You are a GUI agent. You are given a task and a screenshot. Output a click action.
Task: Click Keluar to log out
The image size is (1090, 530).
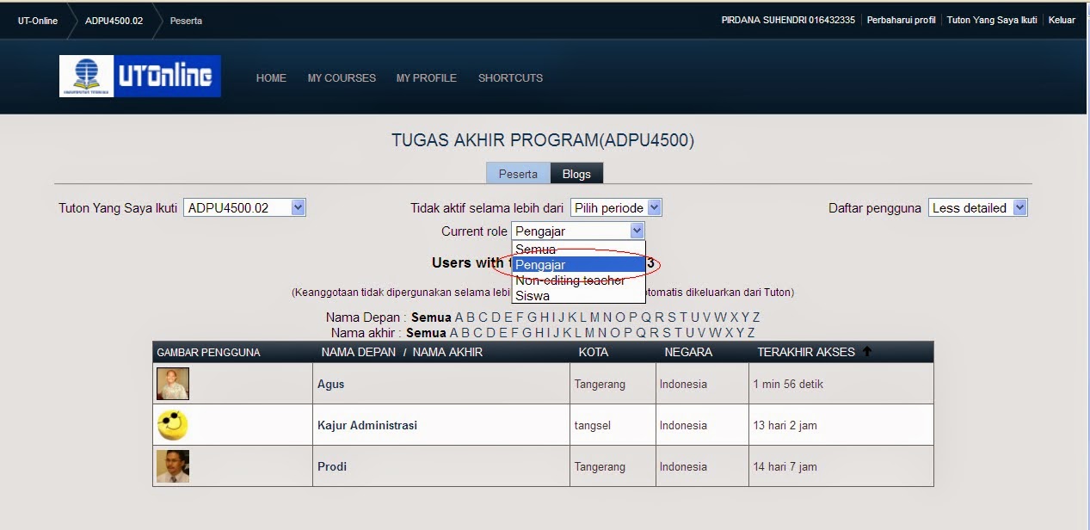(1062, 20)
